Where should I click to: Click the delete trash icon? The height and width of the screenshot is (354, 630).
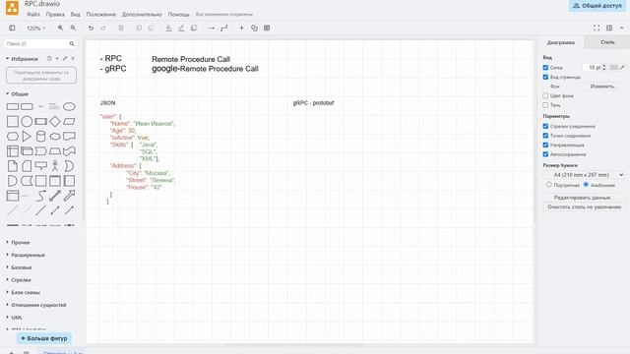(x=121, y=29)
